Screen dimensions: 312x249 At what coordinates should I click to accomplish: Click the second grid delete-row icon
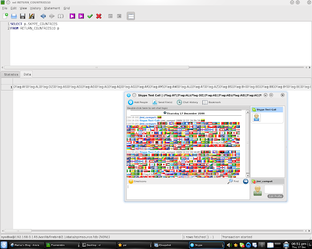[119, 16]
